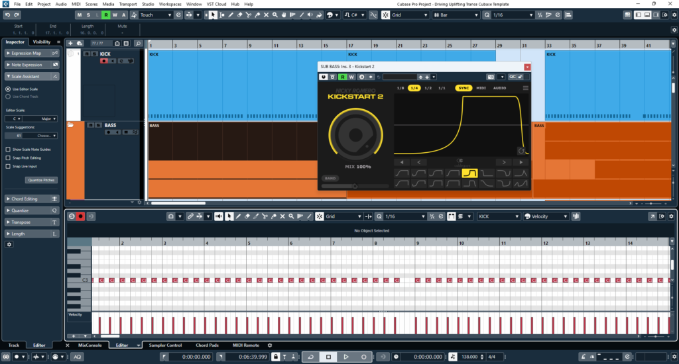The image size is (679, 364).
Task: Select Use Chord Track radio button
Action: pos(8,97)
